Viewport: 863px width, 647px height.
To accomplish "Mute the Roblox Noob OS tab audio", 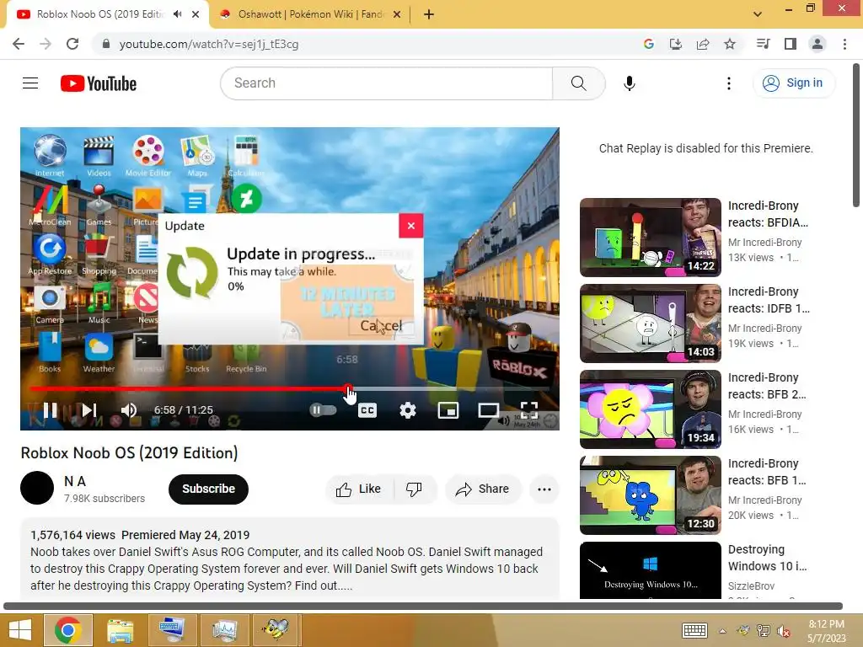I will tap(177, 14).
